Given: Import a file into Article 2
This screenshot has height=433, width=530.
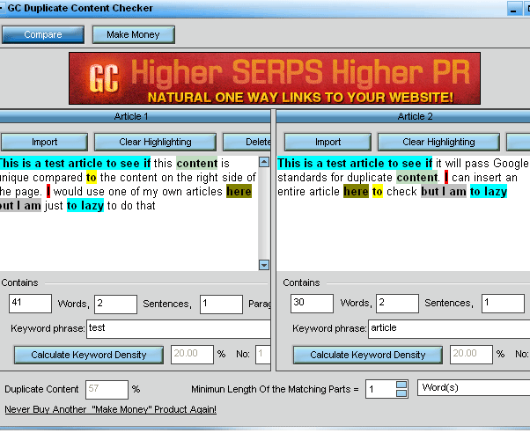Looking at the screenshot, I should (328, 142).
